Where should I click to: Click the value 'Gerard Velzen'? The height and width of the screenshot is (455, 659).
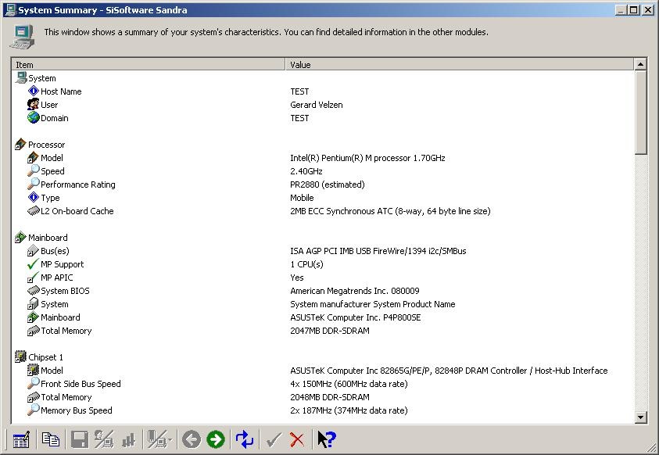[x=316, y=105]
